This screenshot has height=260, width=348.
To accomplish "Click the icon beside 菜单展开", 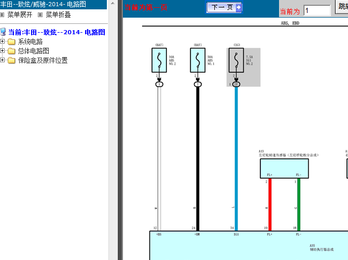I will point(2,15).
